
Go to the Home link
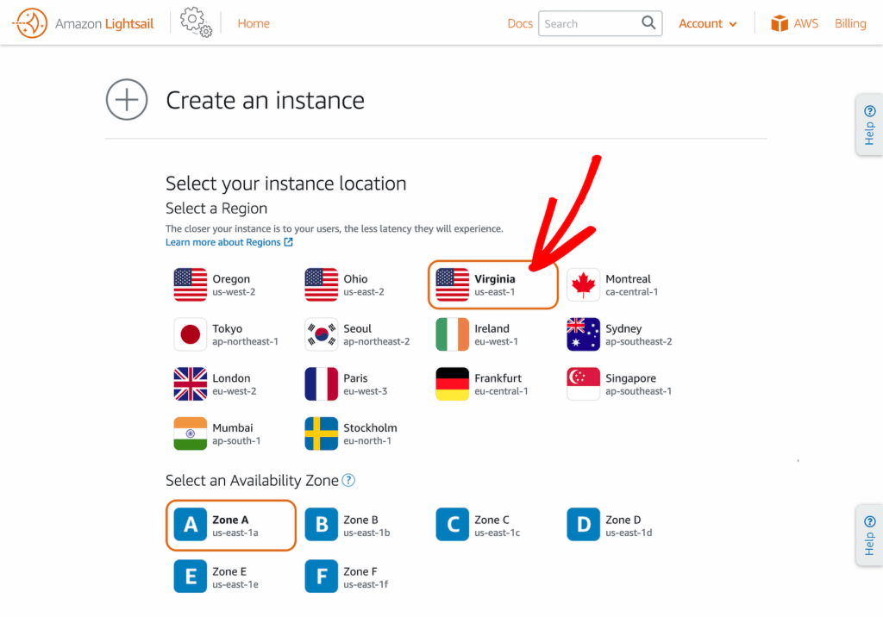tap(254, 23)
